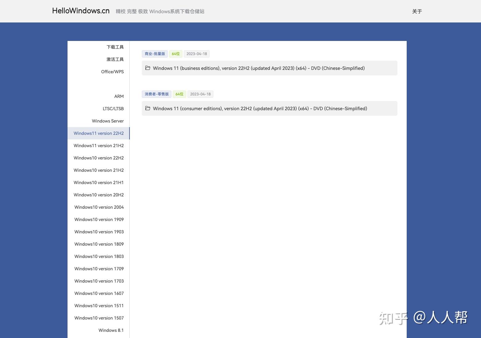481x338 pixels.
Task: Select the 消费者-零售版 tag
Action: (x=156, y=94)
